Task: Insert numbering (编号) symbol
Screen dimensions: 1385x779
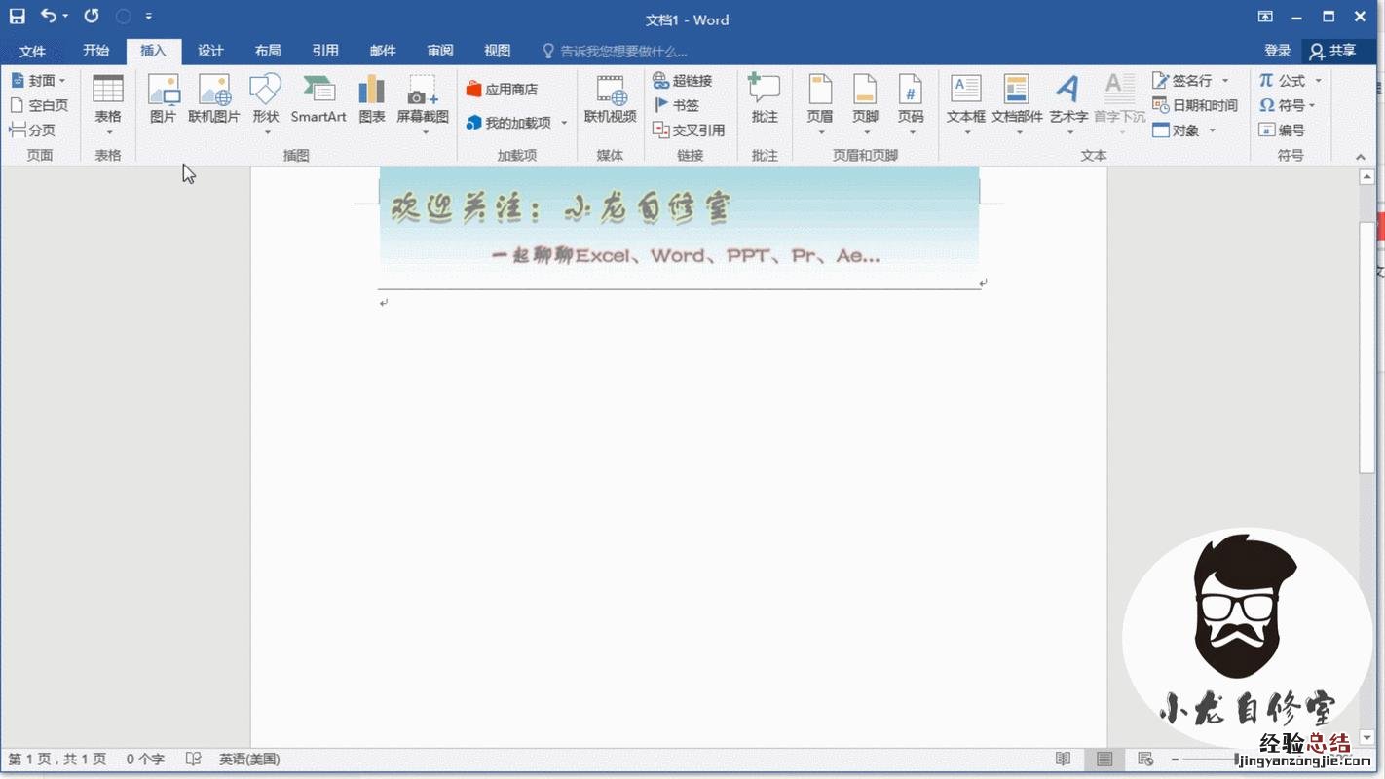Action: (x=1282, y=130)
